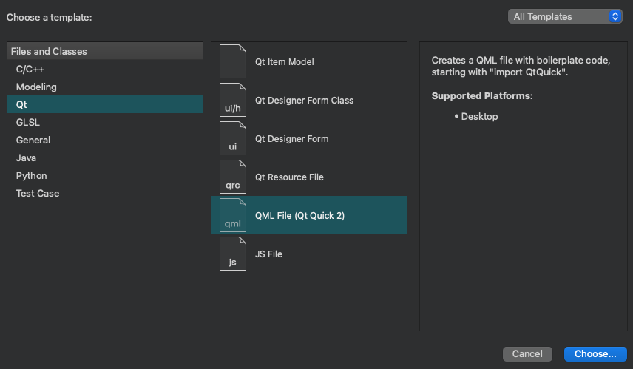Pick the Qt Designer Form label

tap(291, 138)
